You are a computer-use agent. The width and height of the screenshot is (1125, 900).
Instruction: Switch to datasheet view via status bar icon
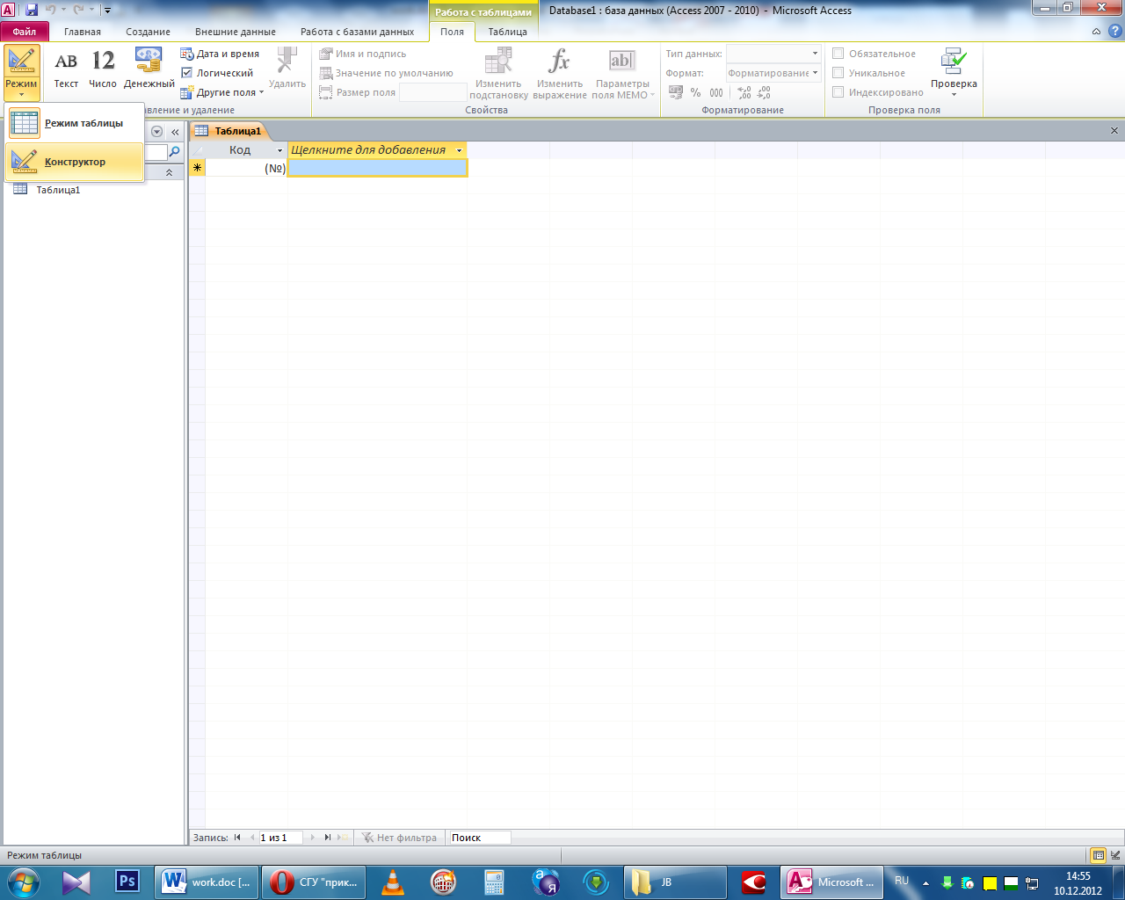point(1098,855)
